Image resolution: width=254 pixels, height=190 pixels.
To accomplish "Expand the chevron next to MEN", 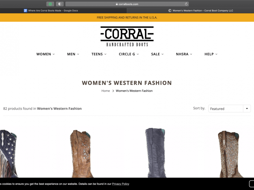I will pyautogui.click(x=78, y=54).
